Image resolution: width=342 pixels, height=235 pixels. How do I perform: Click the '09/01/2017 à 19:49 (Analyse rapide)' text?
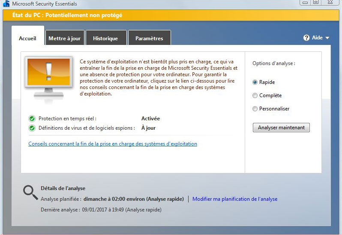122,210
